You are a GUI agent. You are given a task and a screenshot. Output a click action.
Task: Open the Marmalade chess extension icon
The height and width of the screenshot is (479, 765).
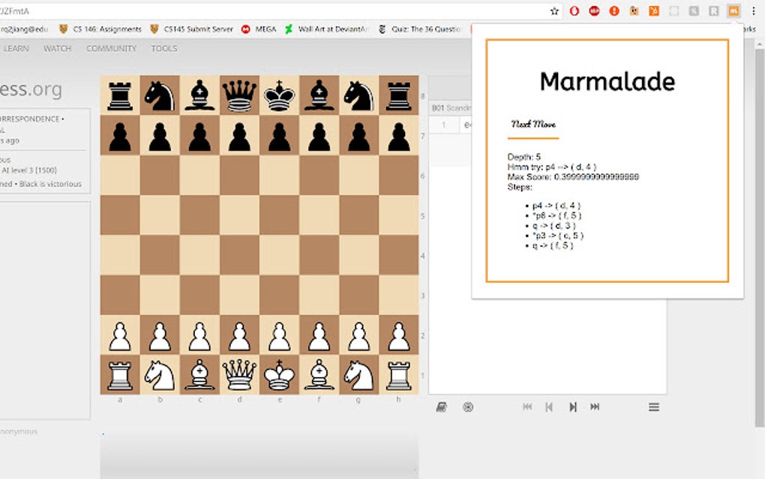click(x=733, y=12)
